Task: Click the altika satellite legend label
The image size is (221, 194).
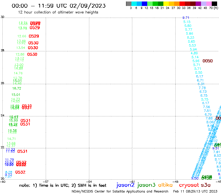Action: pyautogui.click(x=165, y=185)
